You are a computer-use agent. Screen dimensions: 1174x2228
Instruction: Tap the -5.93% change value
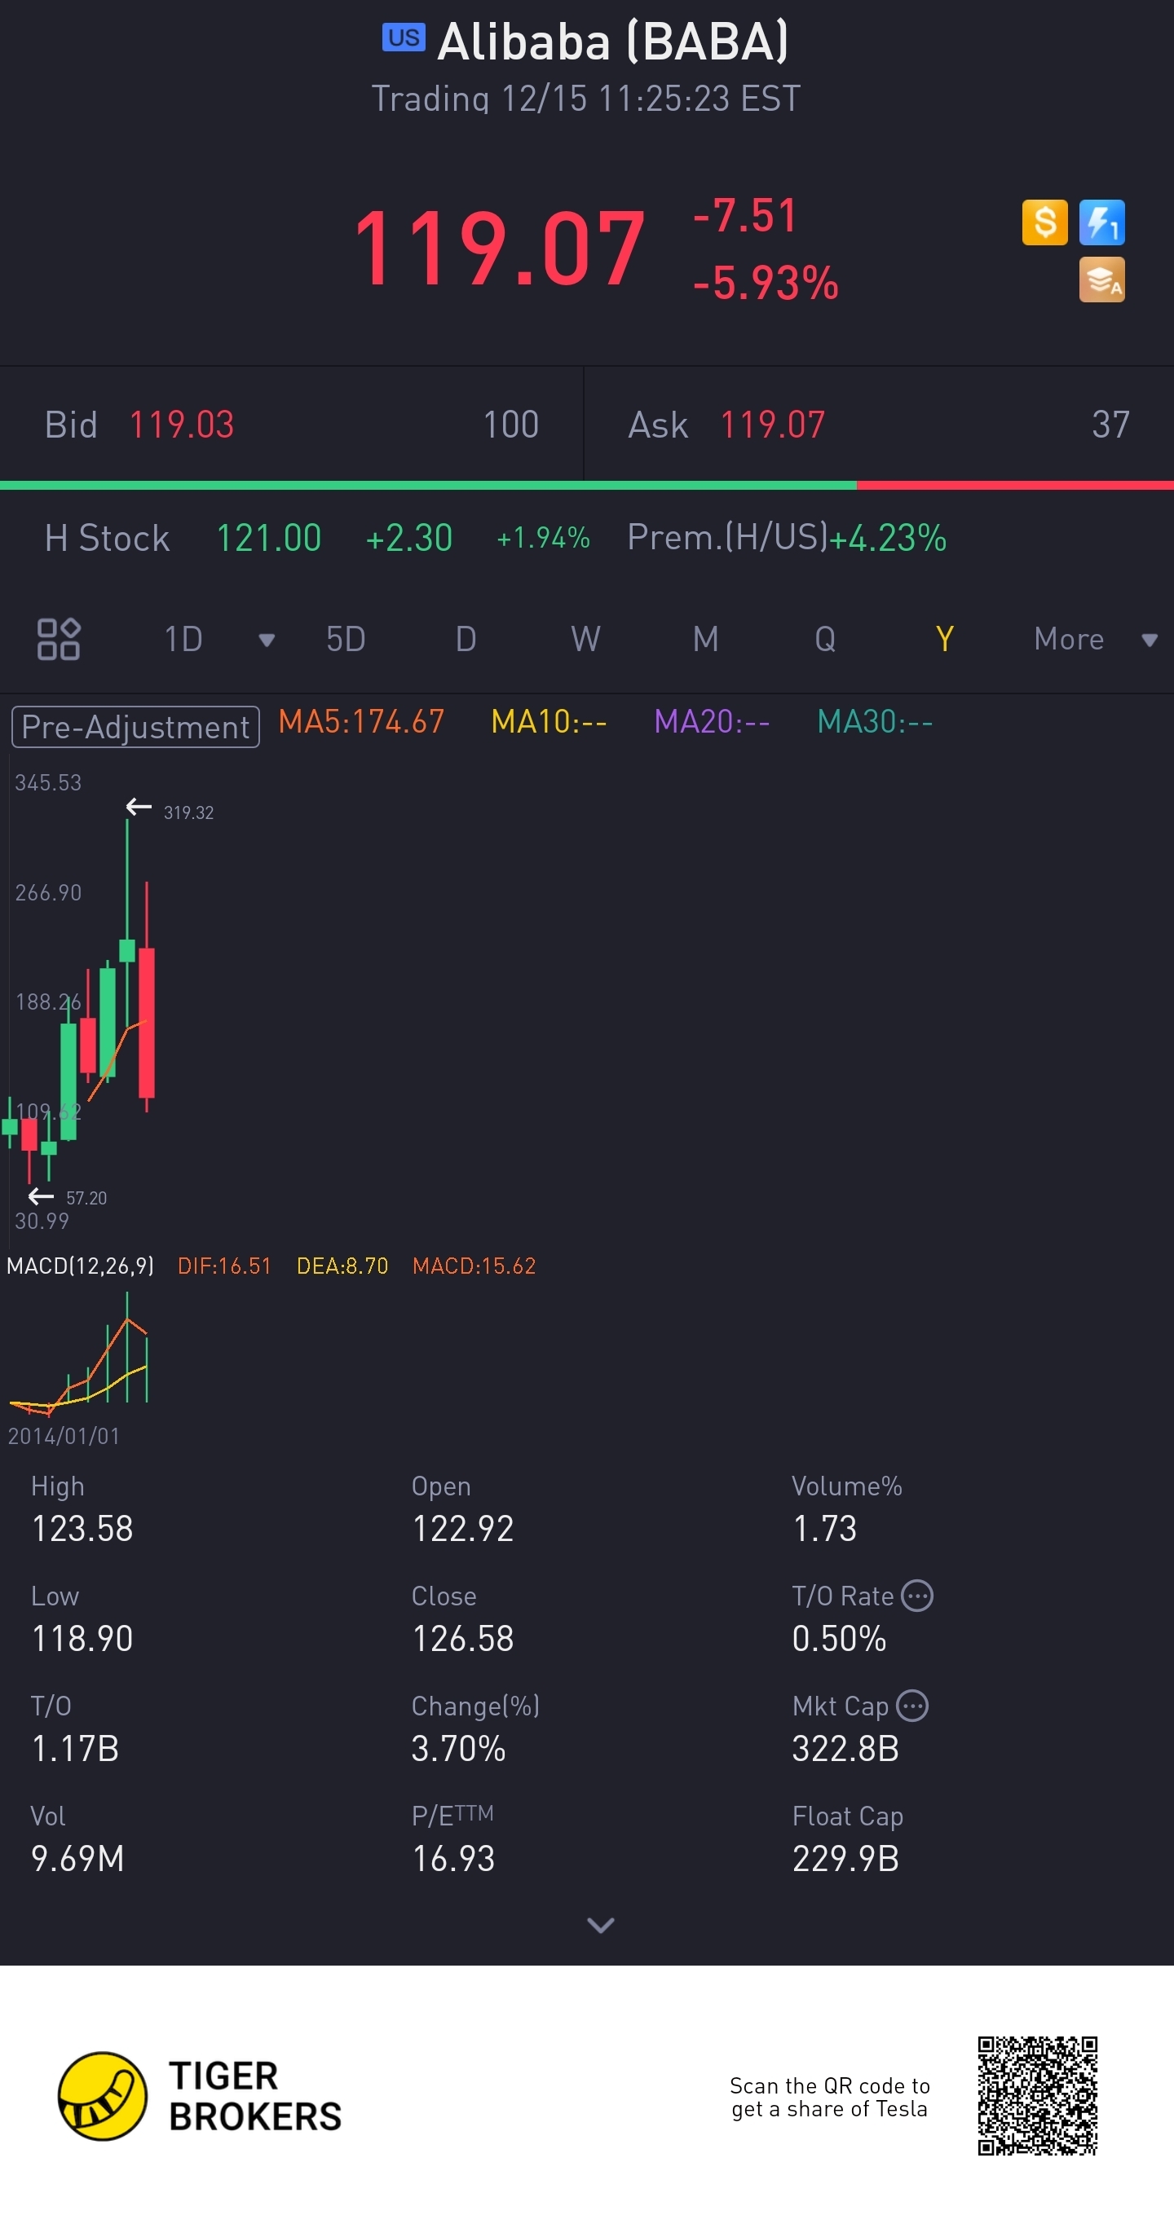(766, 283)
